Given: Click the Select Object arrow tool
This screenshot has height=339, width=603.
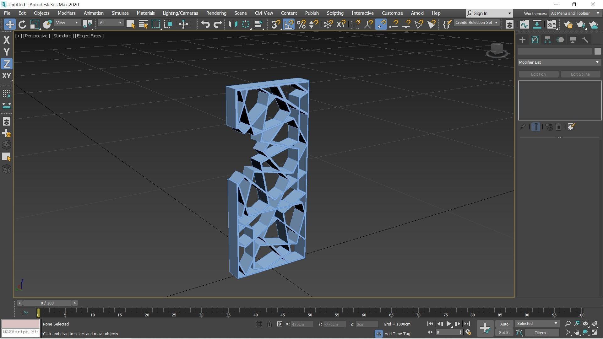Looking at the screenshot, I should 131,24.
